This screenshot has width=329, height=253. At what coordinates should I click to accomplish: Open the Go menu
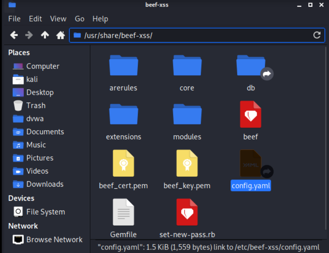[x=80, y=19]
